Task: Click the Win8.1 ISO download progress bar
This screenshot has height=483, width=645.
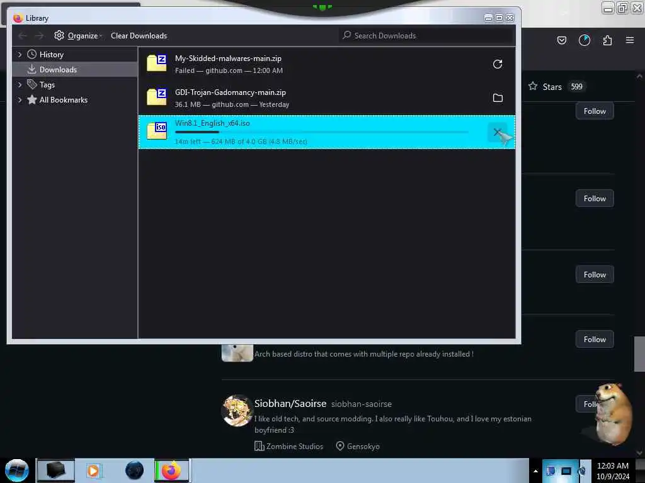Action: point(322,132)
